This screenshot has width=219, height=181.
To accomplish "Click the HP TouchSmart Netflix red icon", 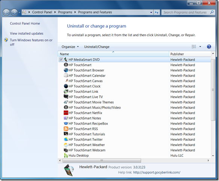I will pos(66,113).
